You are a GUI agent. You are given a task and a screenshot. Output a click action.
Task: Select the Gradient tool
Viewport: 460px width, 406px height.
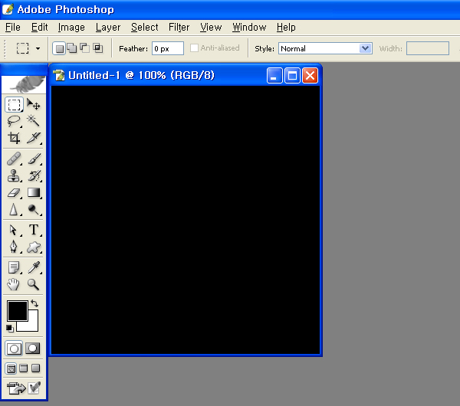(33, 192)
